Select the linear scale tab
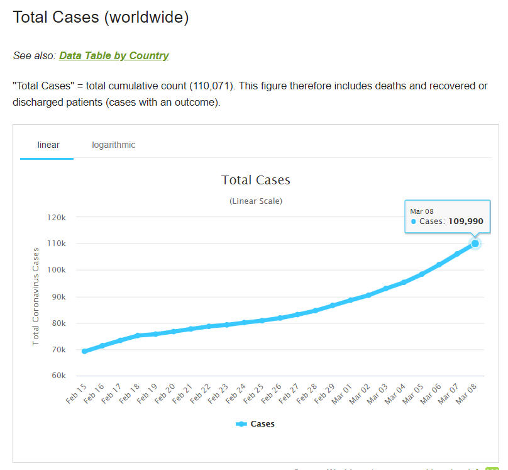Image resolution: width=508 pixels, height=470 pixels. point(48,145)
